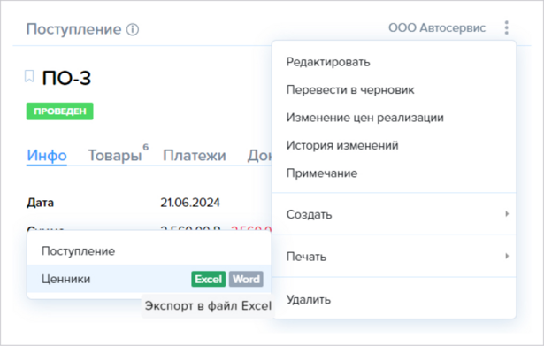Viewport: 544px width, 346px height.
Task: Click the date value 21.06.2024
Action: (190, 203)
